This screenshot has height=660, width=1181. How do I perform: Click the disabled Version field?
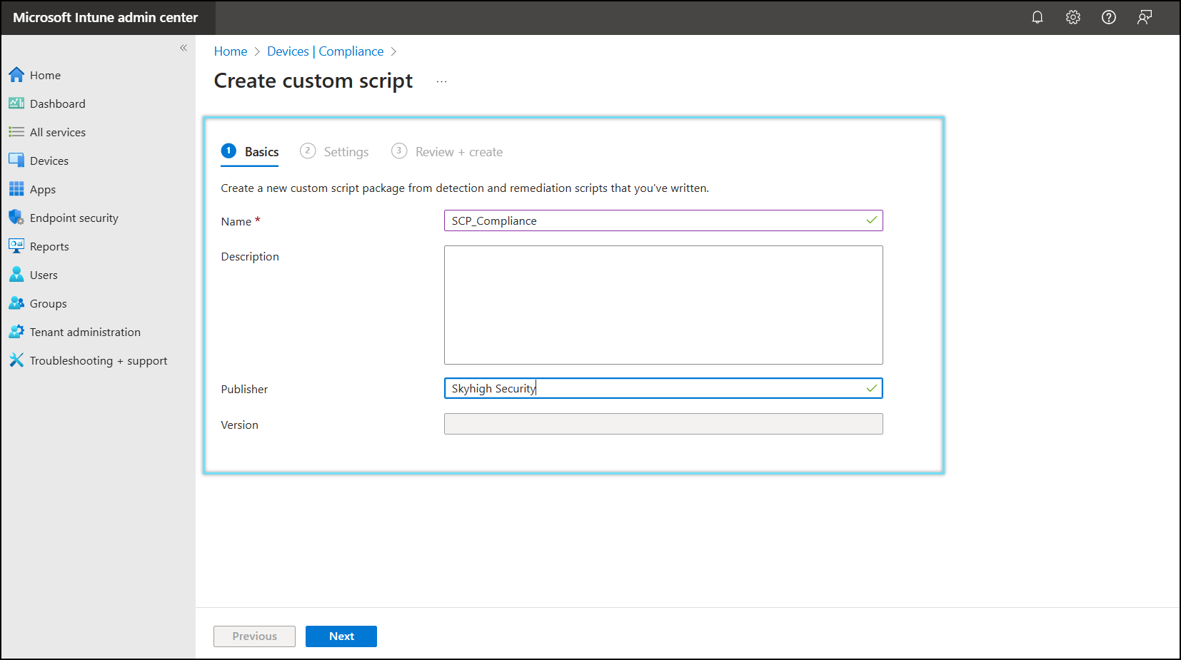point(663,424)
